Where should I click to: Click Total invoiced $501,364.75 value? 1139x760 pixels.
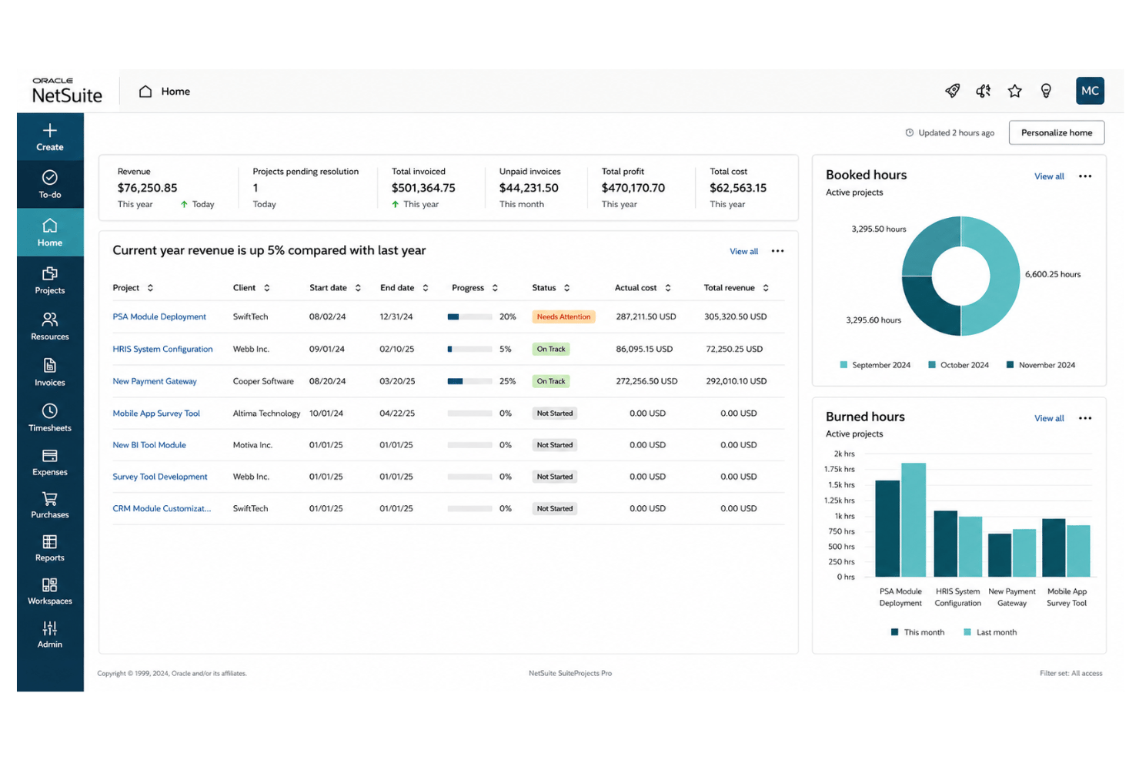coord(423,188)
